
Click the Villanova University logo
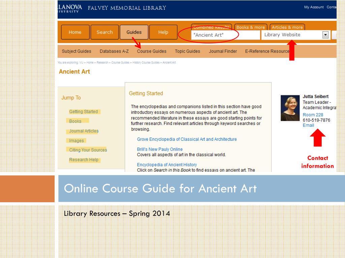click(70, 8)
